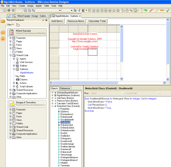Click the Sergey A Temnikov mail database icon
The height and width of the screenshot is (167, 171).
point(12,104)
